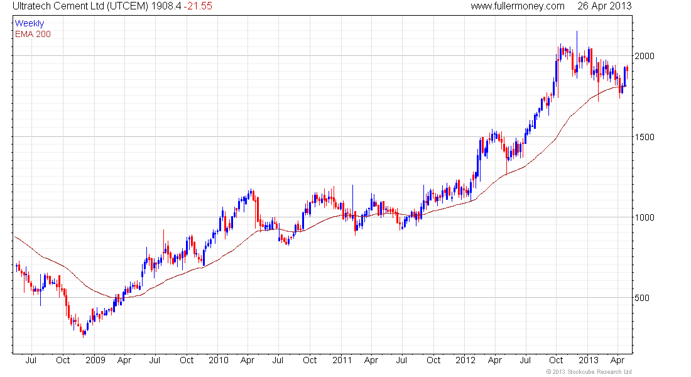Screen dimensions: 691x377
Task: Click the '2013' year label on time axis
Action: coord(589,360)
